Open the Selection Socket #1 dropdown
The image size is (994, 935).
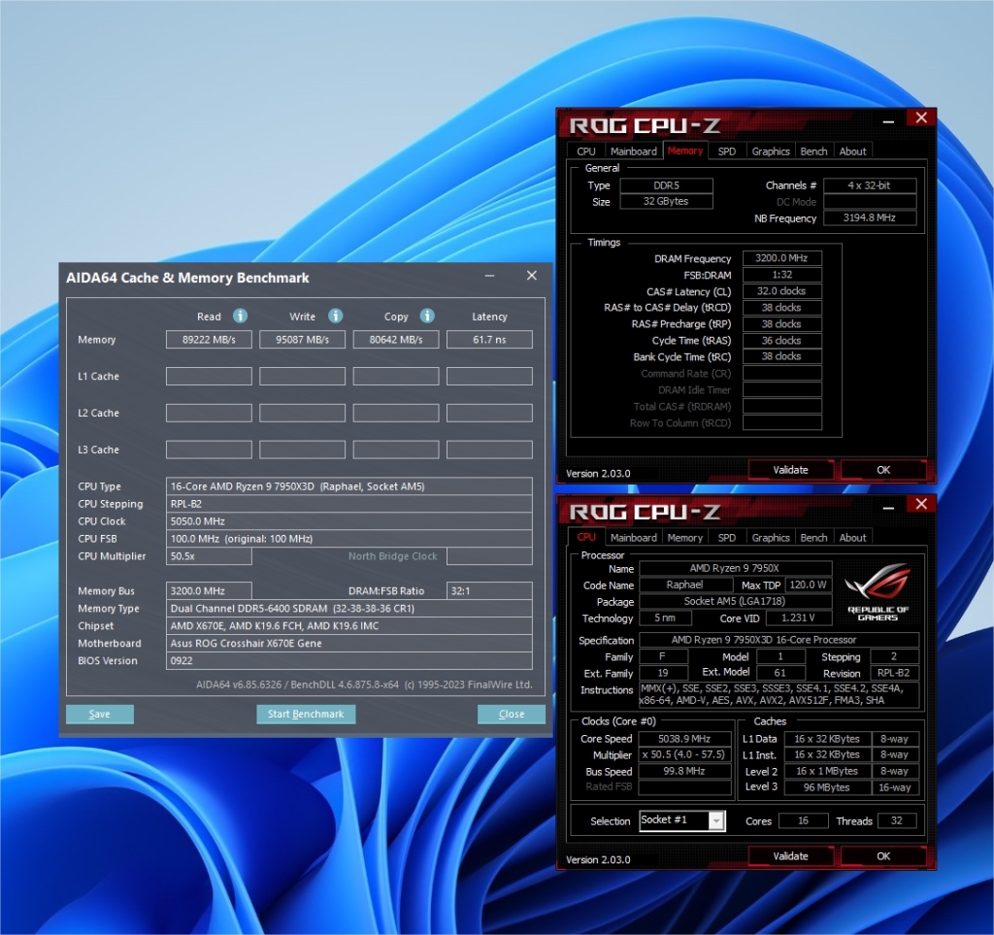click(x=716, y=820)
